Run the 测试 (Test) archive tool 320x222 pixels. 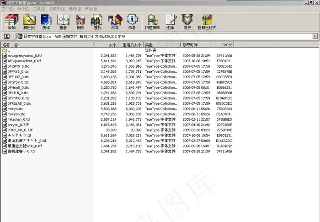46,21
